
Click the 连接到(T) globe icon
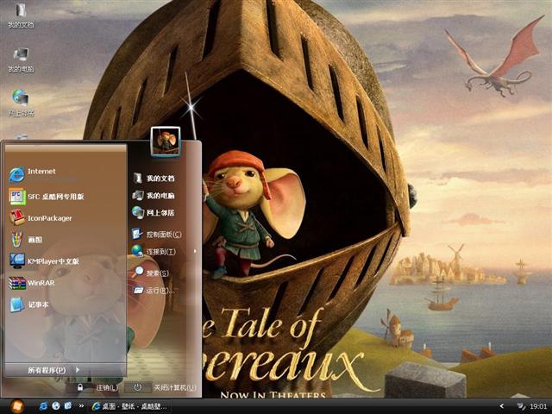point(137,251)
